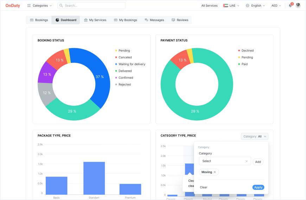Open the UAE country dropdown
The height and width of the screenshot is (200, 306).
(x=231, y=6)
